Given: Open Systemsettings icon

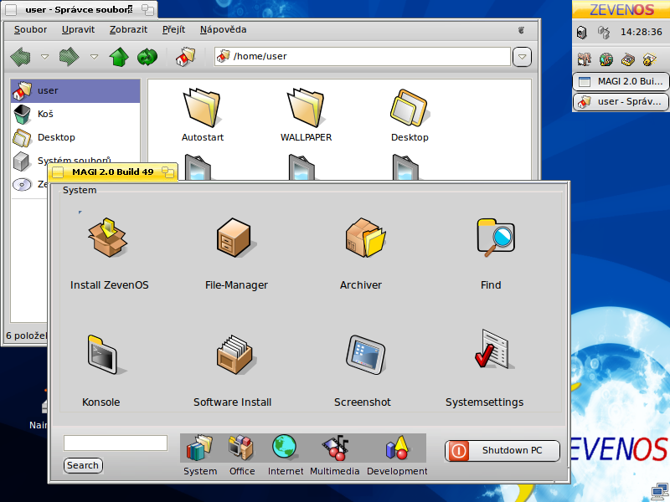Looking at the screenshot, I should pyautogui.click(x=494, y=350).
